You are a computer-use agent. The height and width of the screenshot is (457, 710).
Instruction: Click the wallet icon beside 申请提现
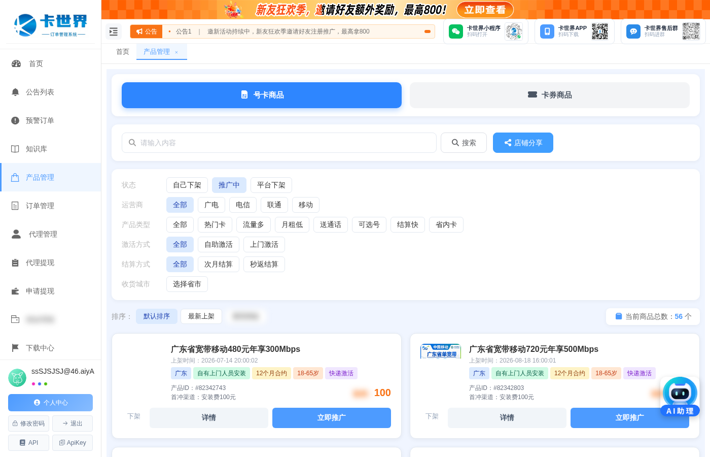15,291
